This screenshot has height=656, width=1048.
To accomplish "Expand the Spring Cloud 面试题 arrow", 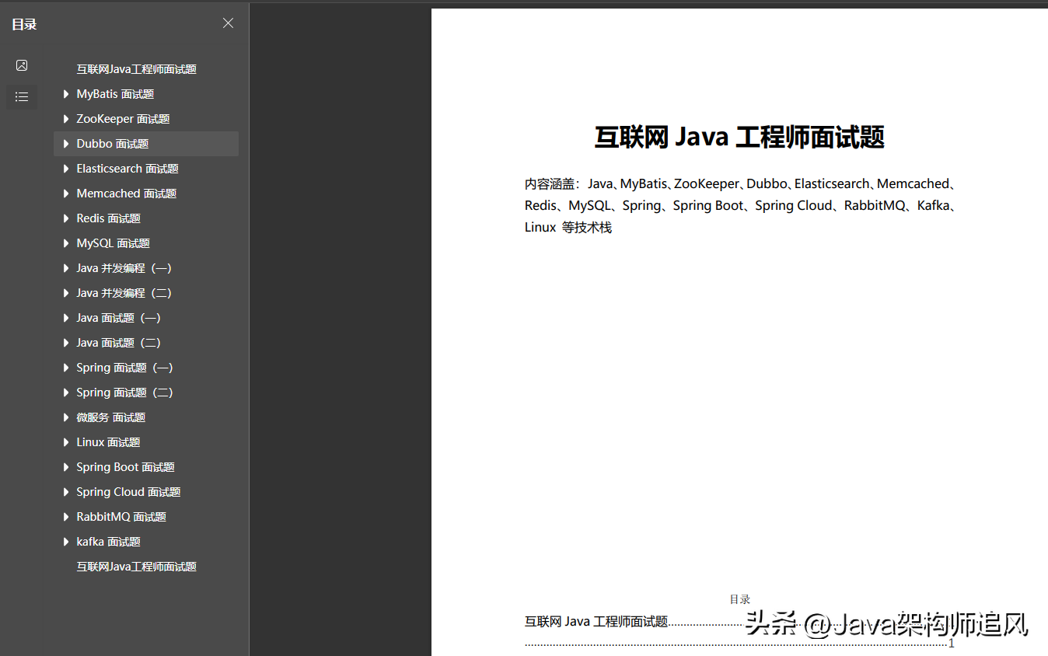I will [x=66, y=492].
